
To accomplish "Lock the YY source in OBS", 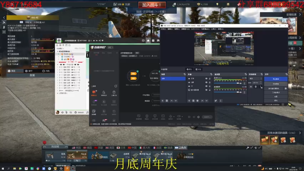I will (210, 86).
